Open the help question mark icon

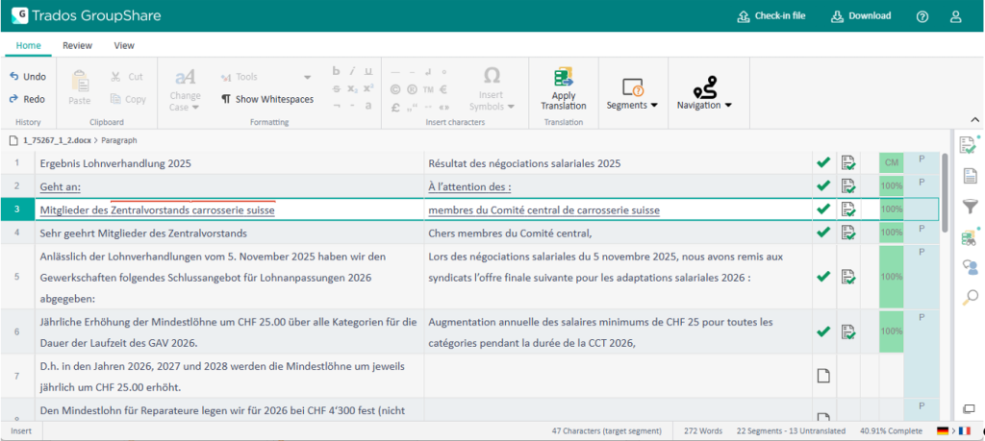922,16
